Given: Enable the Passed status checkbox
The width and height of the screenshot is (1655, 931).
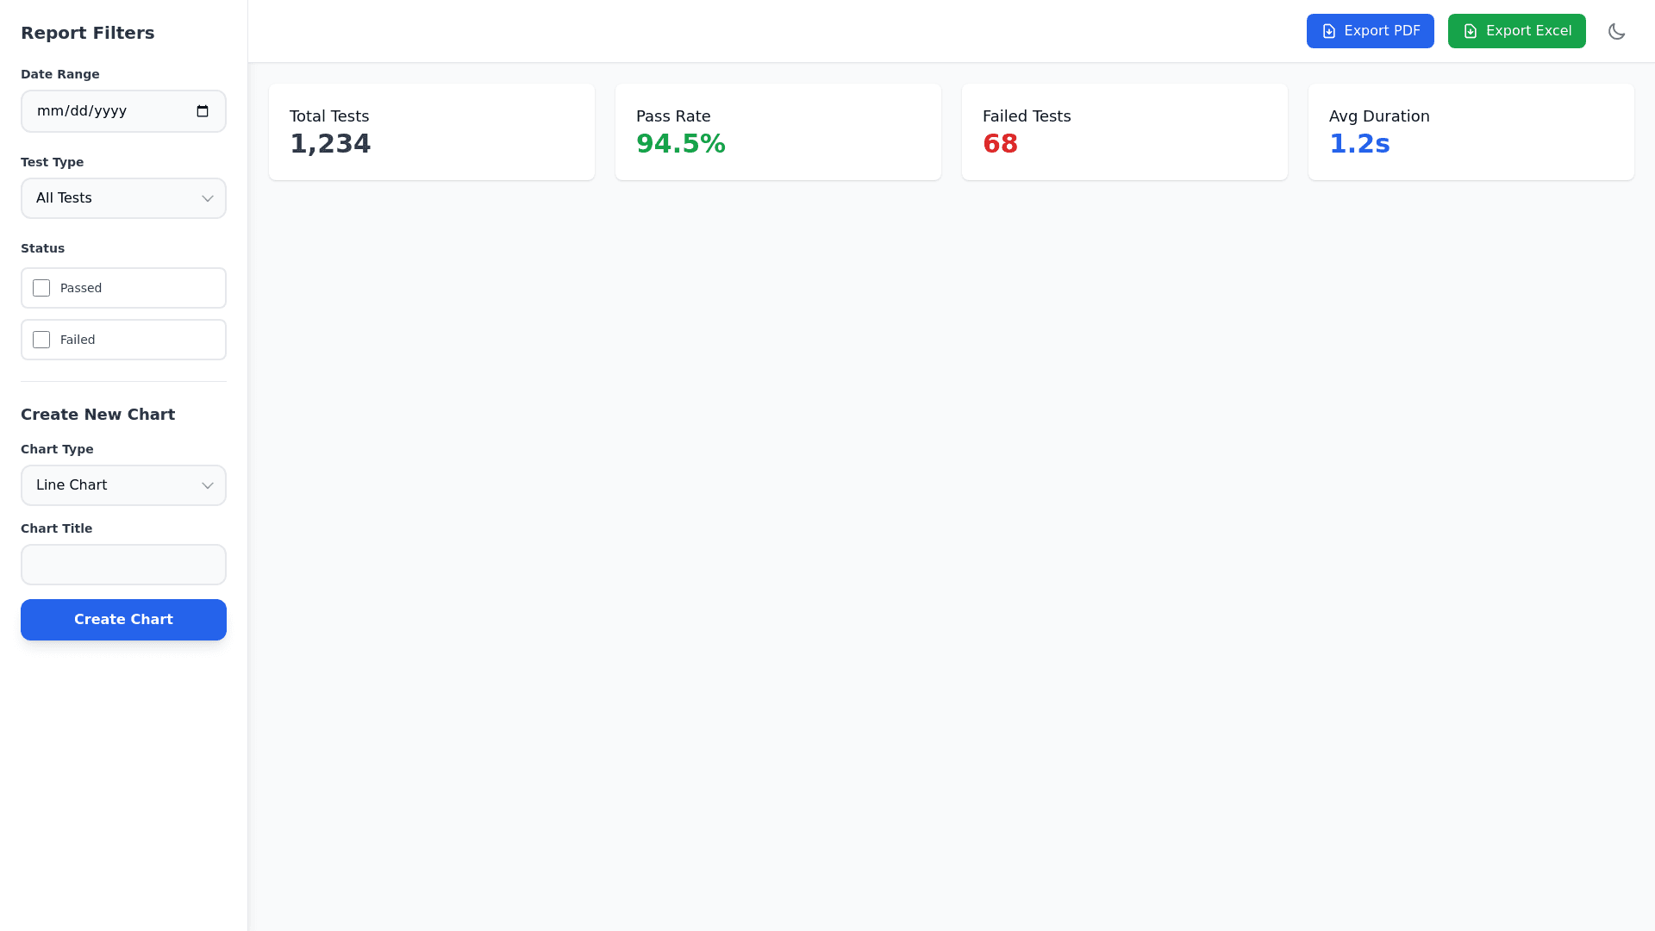Looking at the screenshot, I should (x=41, y=288).
